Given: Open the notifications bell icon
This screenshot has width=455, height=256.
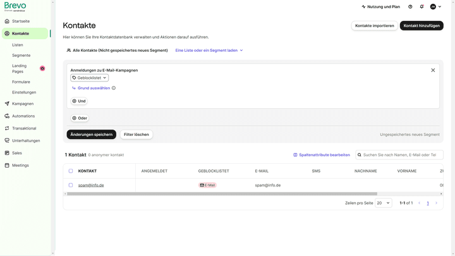Looking at the screenshot, I should point(422,7).
